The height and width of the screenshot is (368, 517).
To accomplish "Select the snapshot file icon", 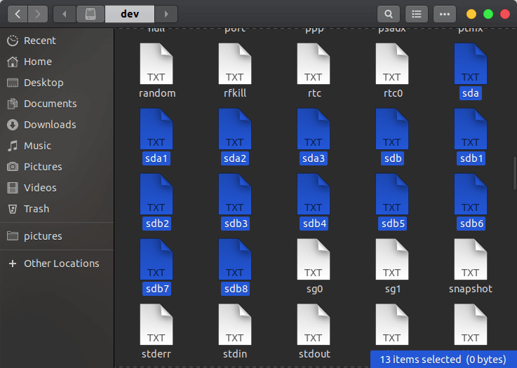I will coord(470,260).
